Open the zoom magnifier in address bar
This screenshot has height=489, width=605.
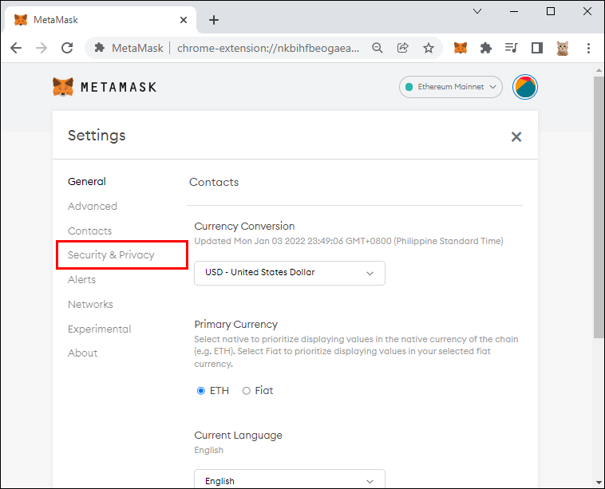click(x=378, y=48)
